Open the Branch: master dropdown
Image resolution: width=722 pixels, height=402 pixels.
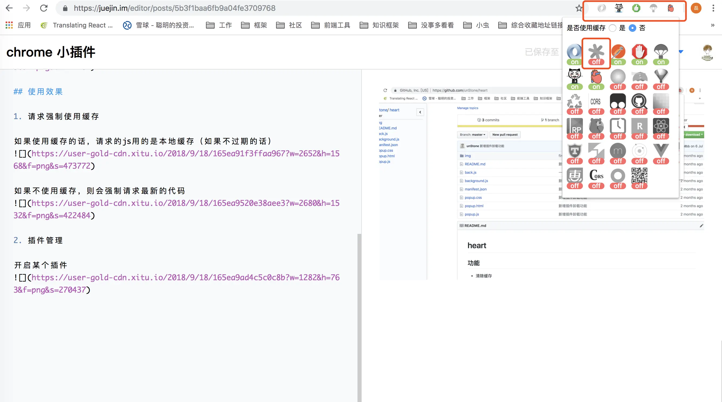(x=472, y=134)
